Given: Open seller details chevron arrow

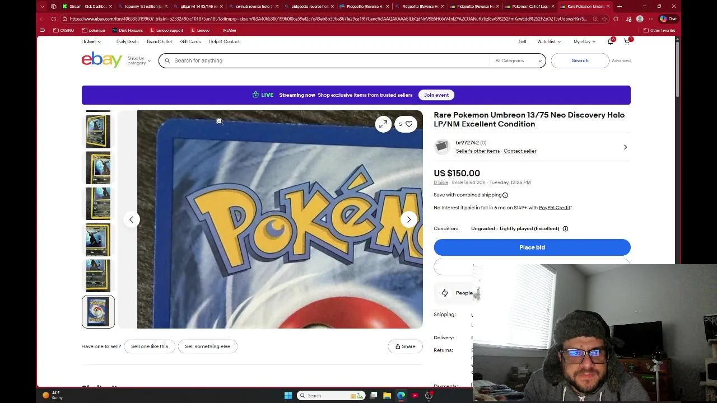Looking at the screenshot, I should (x=625, y=147).
